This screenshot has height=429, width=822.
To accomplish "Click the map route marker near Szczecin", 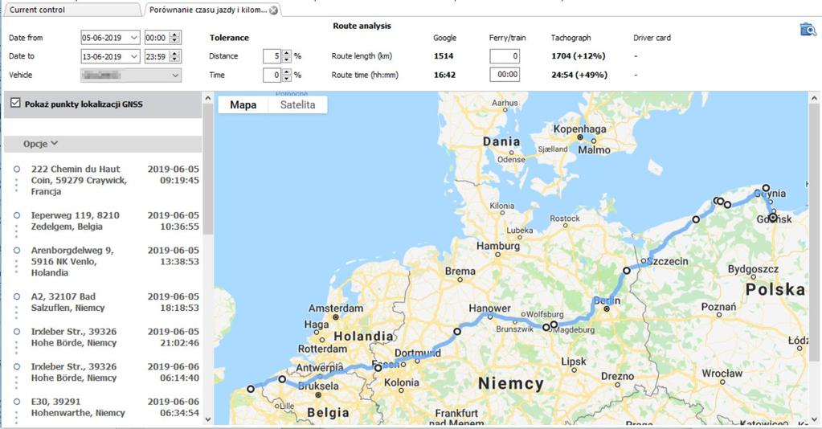I will point(627,271).
